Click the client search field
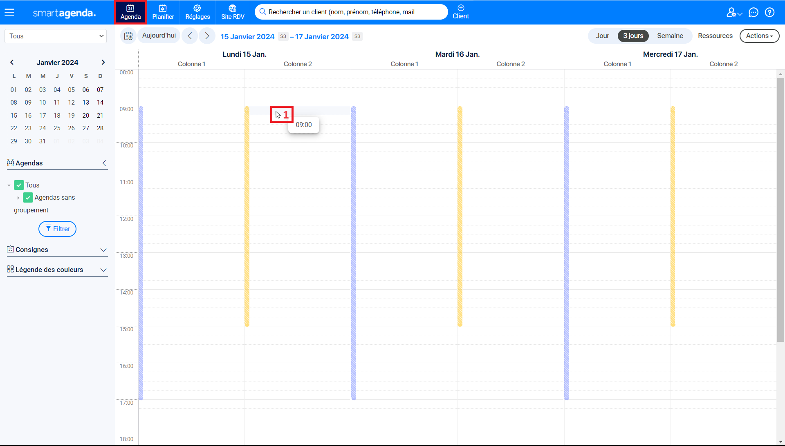This screenshot has width=785, height=446. tap(352, 12)
